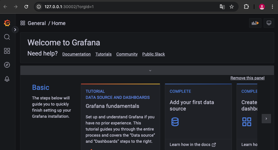Expand the panel header chevron dropdown

click(150, 71)
